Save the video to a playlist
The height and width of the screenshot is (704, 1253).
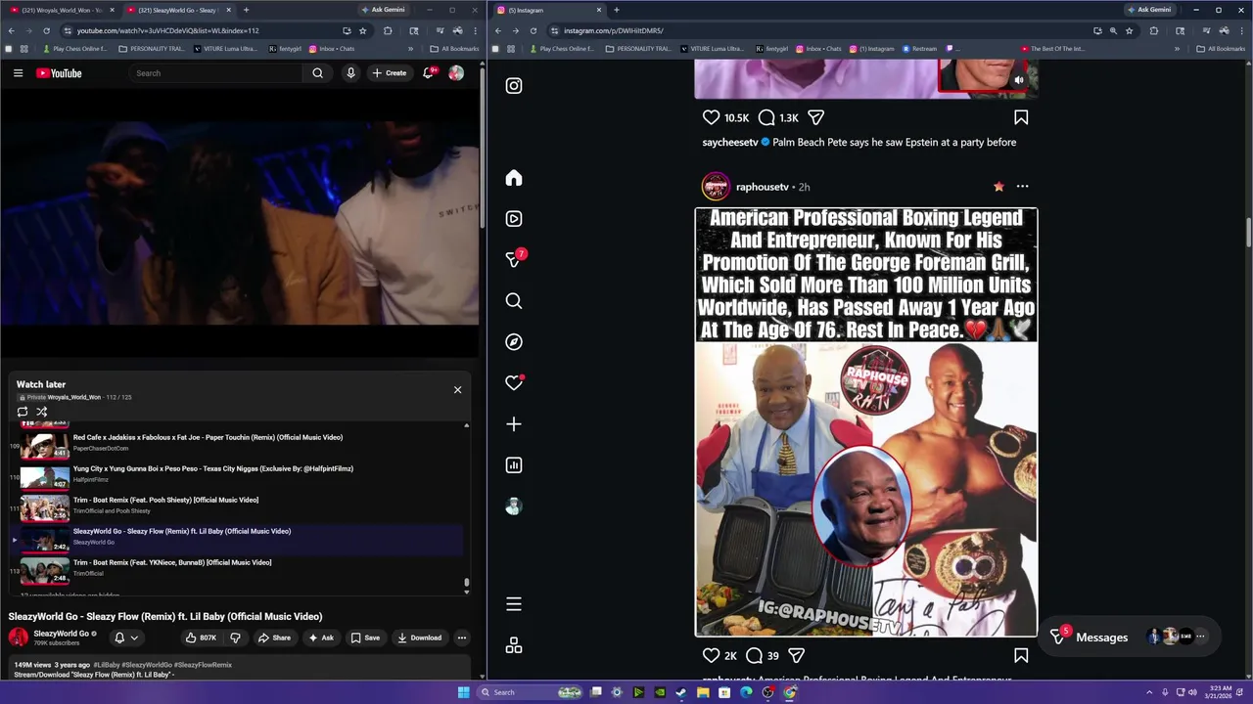[365, 638]
